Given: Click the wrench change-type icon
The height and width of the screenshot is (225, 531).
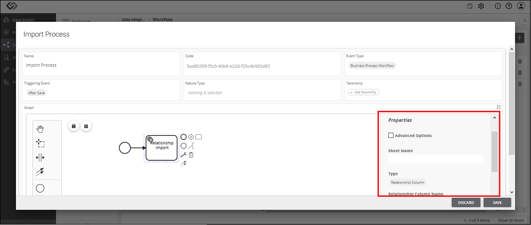Looking at the screenshot, I should click(184, 155).
